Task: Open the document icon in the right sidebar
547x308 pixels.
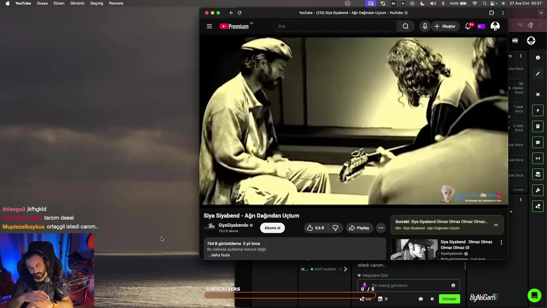Action: (x=538, y=127)
